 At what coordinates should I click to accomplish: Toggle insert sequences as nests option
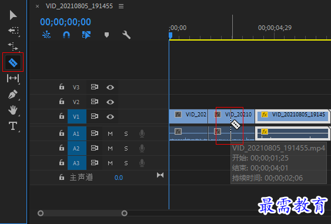pos(46,35)
